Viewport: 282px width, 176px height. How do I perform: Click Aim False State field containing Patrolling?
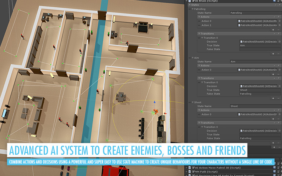point(260,94)
